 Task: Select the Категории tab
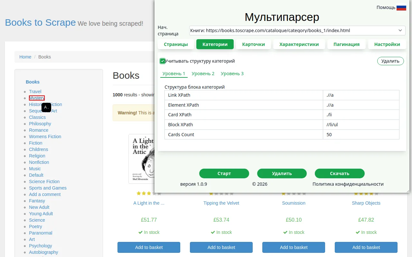(x=215, y=44)
